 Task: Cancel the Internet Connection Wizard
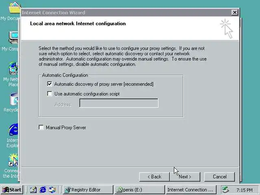pyautogui.click(x=219, y=177)
